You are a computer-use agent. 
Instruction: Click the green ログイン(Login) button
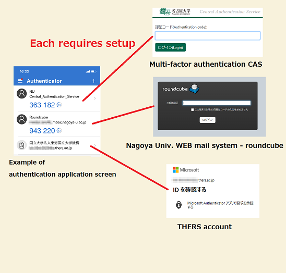[x=170, y=47]
